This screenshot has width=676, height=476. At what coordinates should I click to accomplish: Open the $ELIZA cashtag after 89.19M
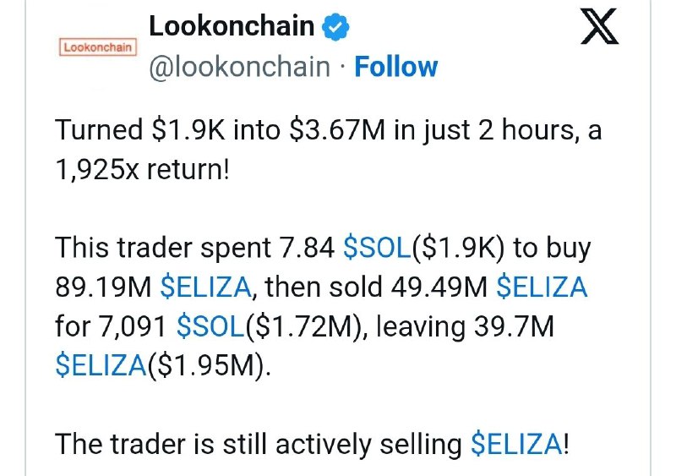tap(205, 287)
